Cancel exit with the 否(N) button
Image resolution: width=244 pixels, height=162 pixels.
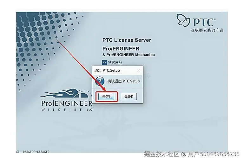click(x=129, y=96)
